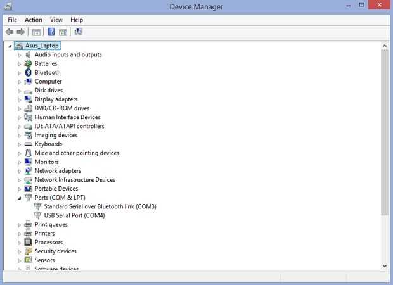This screenshot has width=393, height=285.
Task: Expand the Bluetooth category arrow
Action: (x=20, y=73)
